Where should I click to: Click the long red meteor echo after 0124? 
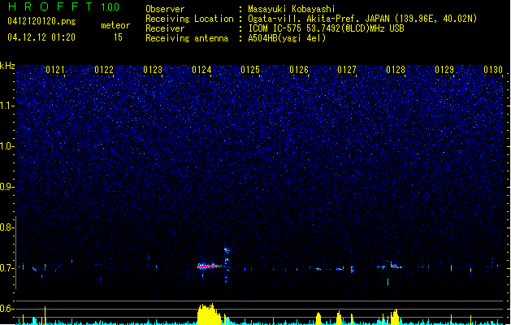(x=210, y=266)
